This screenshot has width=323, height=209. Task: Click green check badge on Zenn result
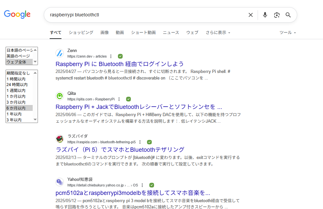120,56
